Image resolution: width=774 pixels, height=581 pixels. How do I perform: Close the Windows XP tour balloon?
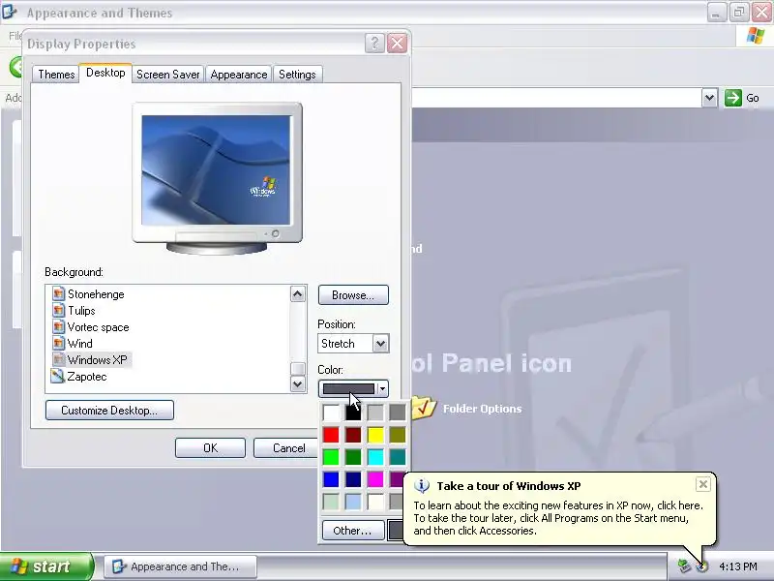tap(703, 484)
